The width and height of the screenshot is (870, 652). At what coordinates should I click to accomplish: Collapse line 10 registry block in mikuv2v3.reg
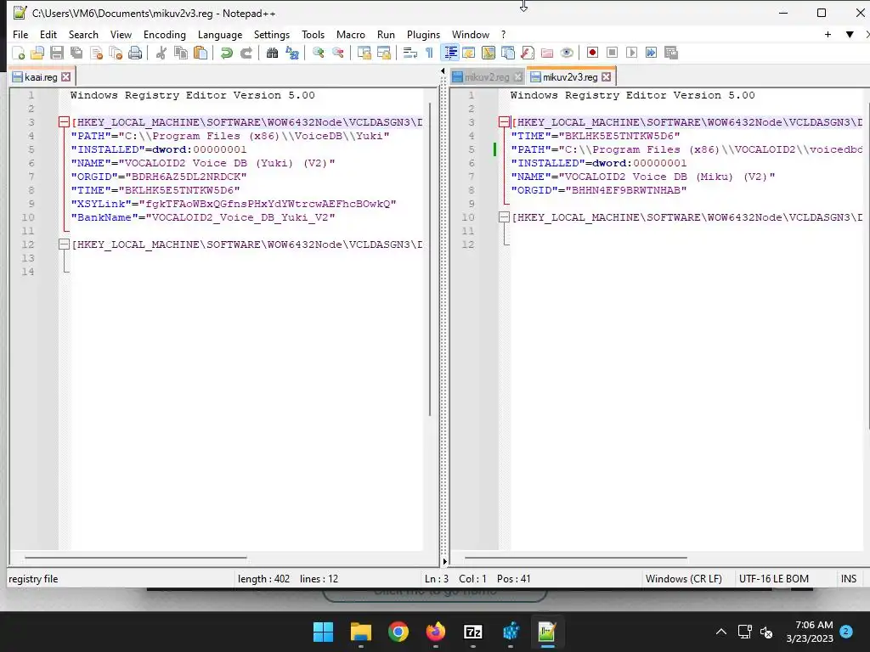pos(504,217)
